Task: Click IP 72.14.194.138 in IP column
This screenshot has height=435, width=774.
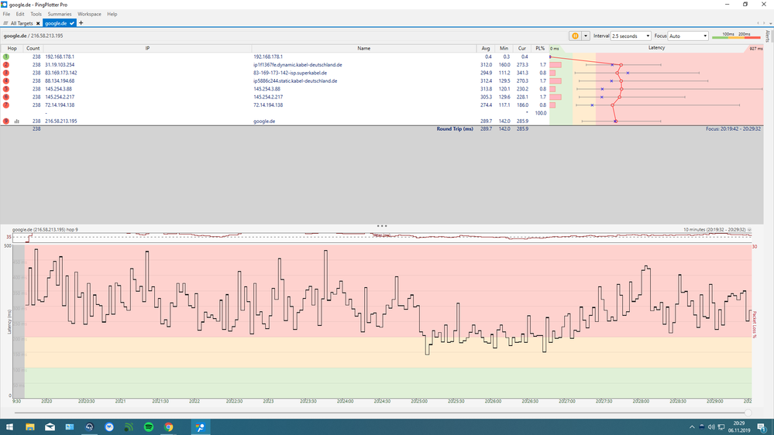Action: pyautogui.click(x=60, y=105)
